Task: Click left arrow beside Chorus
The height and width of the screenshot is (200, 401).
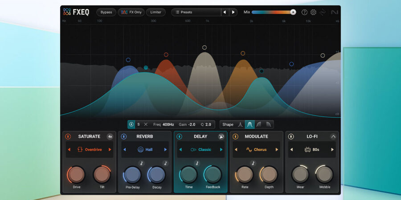Action: click(236, 149)
